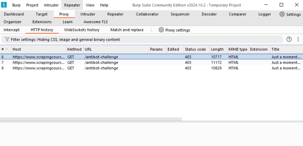This screenshot has height=146, width=303.
Task: Select history row number 8
Action: click(x=151, y=68)
